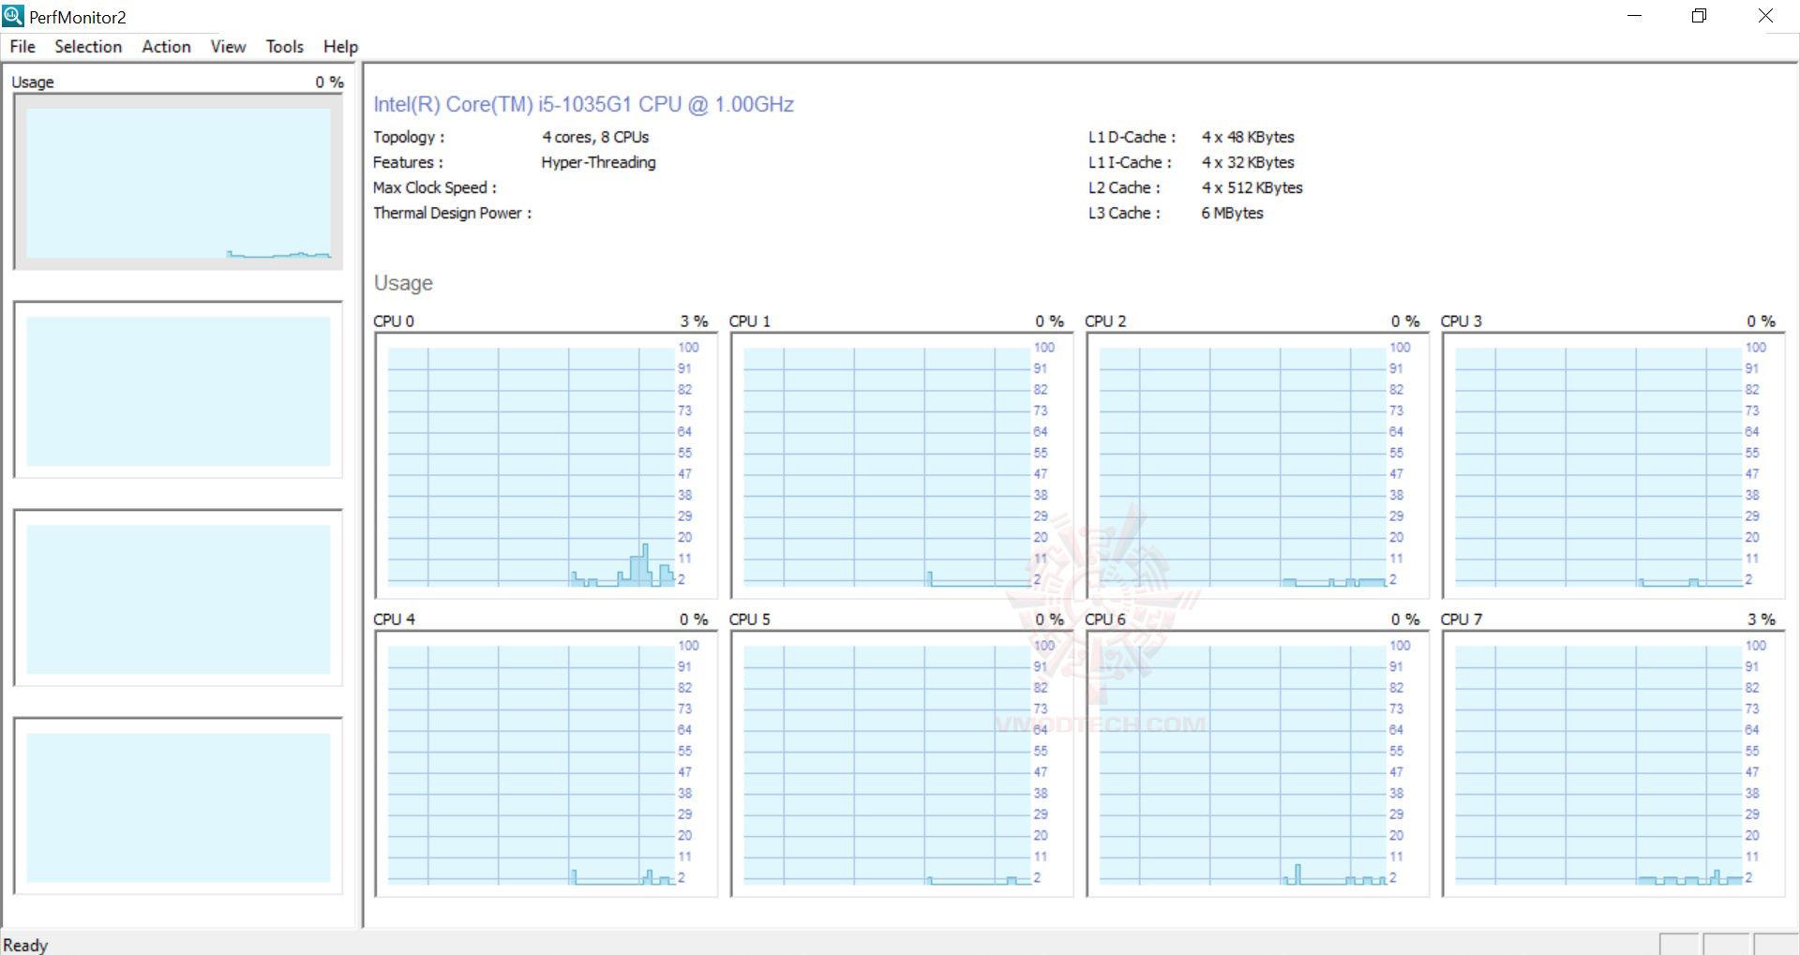The image size is (1800, 955).
Task: Click the "4 x 32 KBytes" value
Action: (x=1248, y=162)
